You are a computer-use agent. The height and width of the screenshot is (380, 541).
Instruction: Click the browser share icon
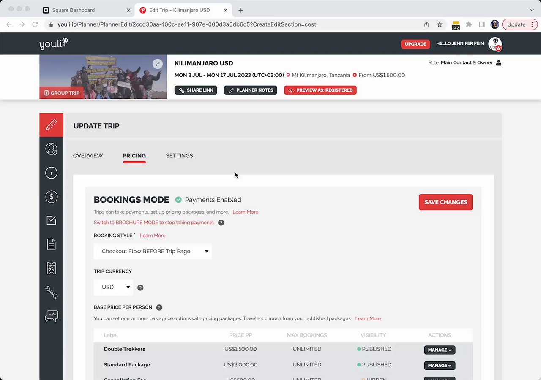click(x=427, y=24)
